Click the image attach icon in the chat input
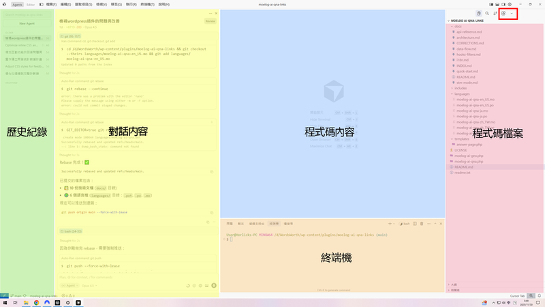545x307 pixels. (x=207, y=285)
